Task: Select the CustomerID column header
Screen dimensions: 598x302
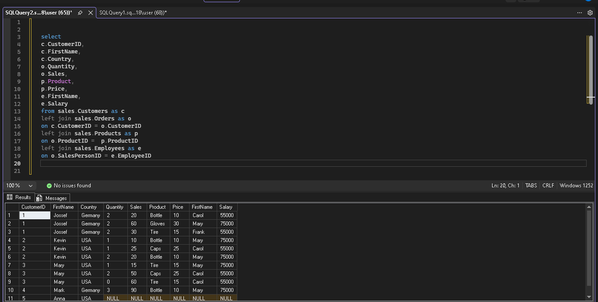Action: pos(33,207)
